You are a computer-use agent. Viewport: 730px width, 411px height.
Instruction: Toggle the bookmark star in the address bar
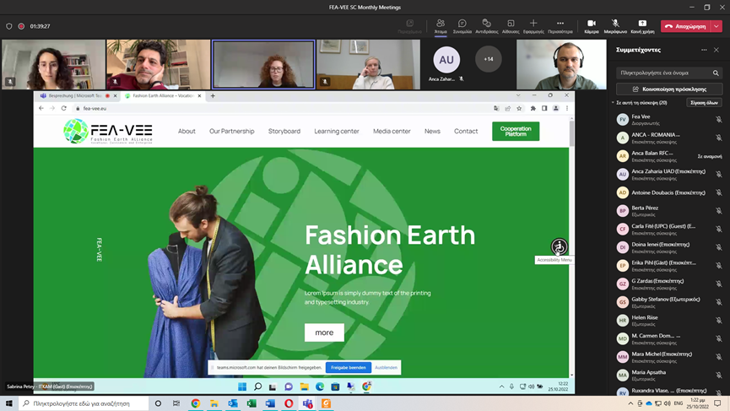[x=519, y=109]
